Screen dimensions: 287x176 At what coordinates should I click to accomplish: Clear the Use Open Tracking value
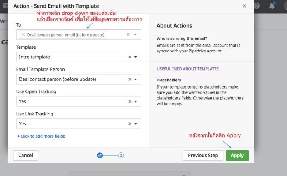(130, 101)
